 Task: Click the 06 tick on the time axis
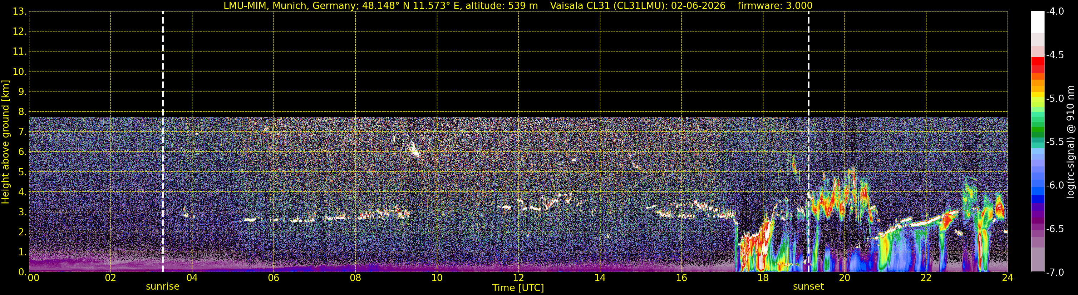274,278
